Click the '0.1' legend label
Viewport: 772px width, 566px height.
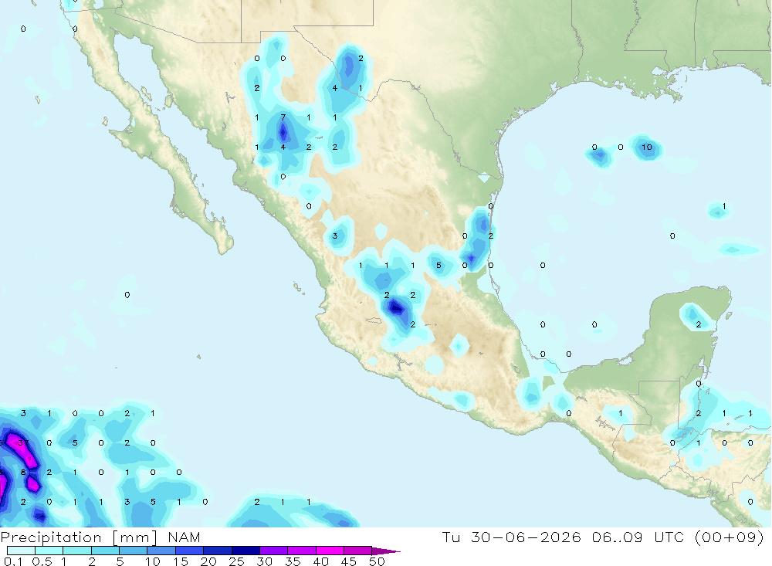tap(13, 561)
